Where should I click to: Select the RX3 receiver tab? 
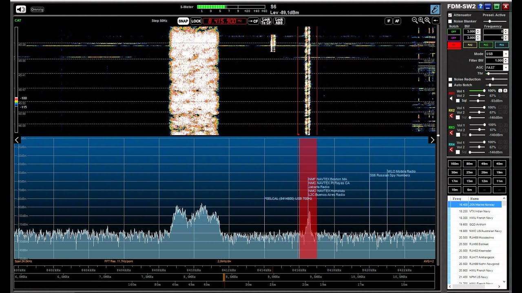coord(486,45)
